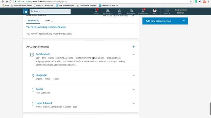Go back with browser back arrow
Viewport: 211px width, 118px height.
3,1
